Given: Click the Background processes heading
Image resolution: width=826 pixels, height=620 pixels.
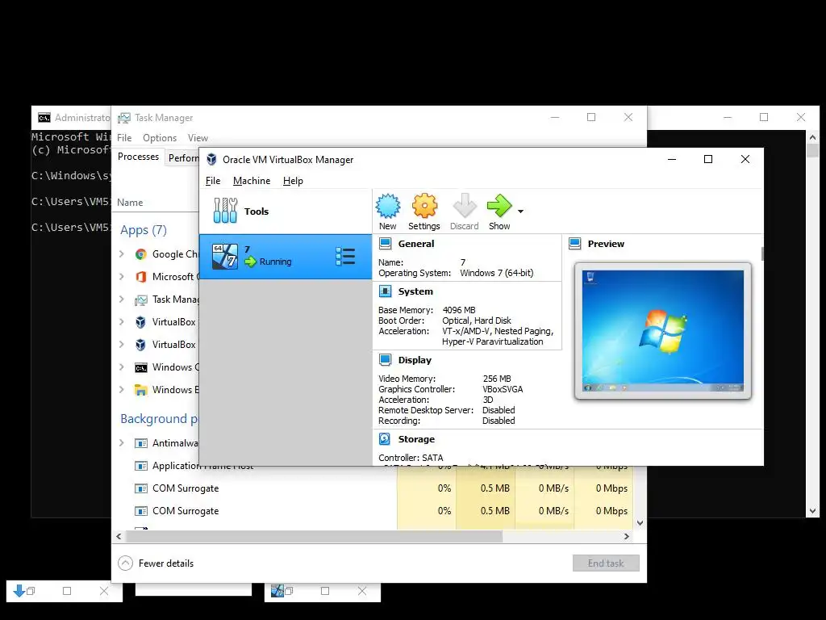Looking at the screenshot, I should coord(159,419).
